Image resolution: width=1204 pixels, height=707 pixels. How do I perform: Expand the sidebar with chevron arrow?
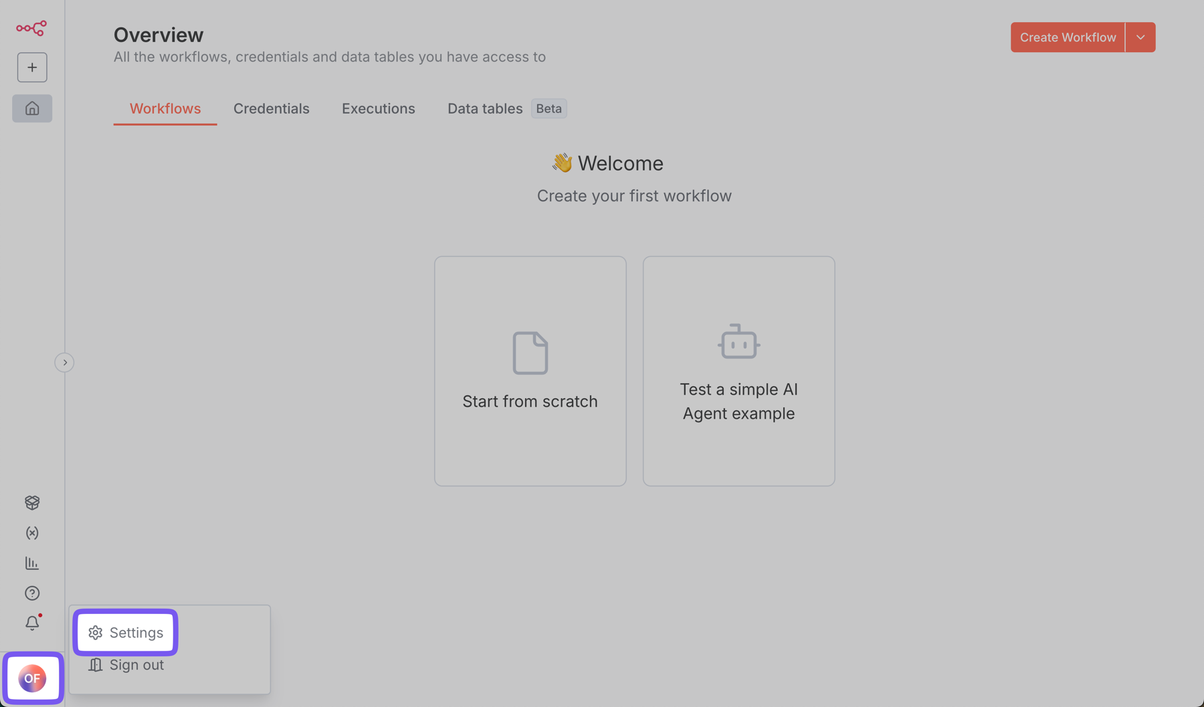[64, 363]
